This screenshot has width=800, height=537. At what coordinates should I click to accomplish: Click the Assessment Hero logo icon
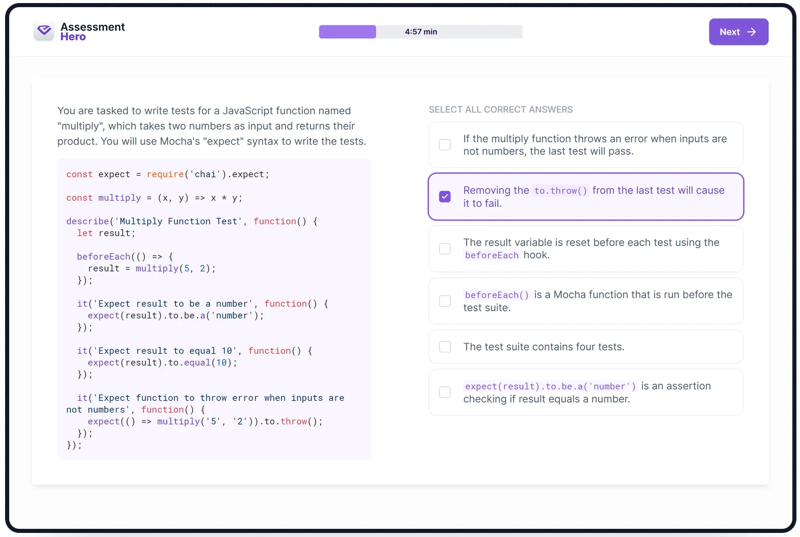[x=44, y=31]
